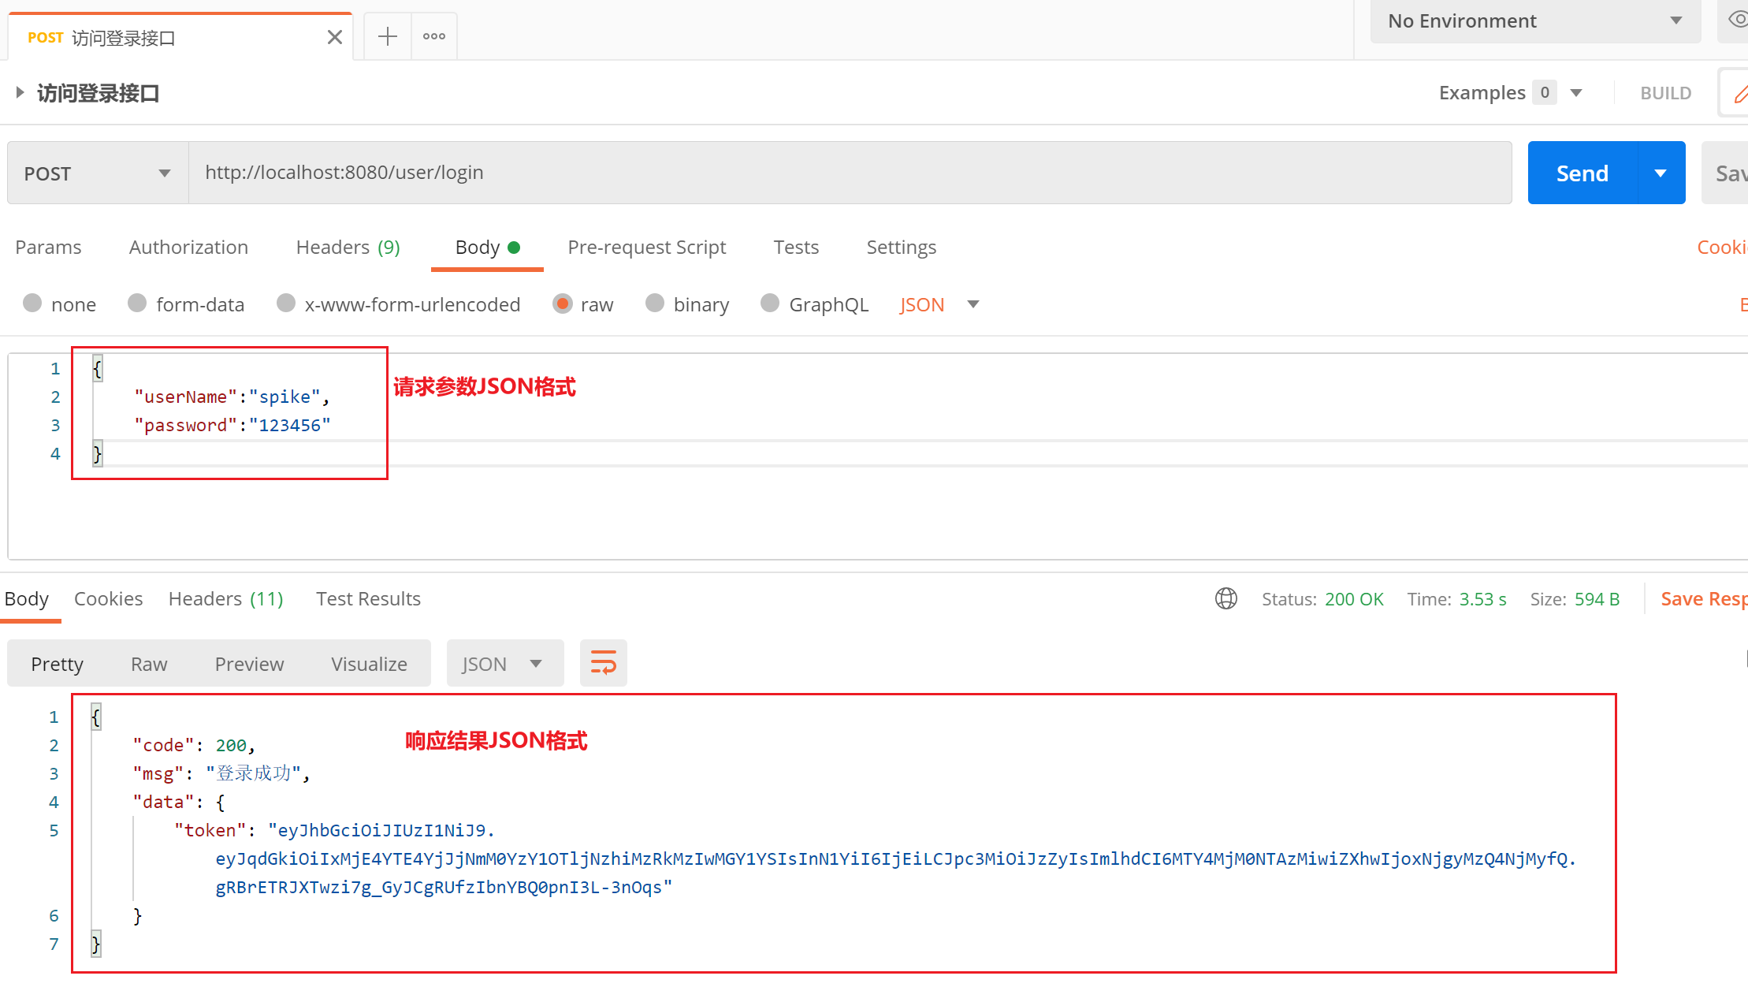
Task: Click the blue Send button
Action: pos(1582,173)
